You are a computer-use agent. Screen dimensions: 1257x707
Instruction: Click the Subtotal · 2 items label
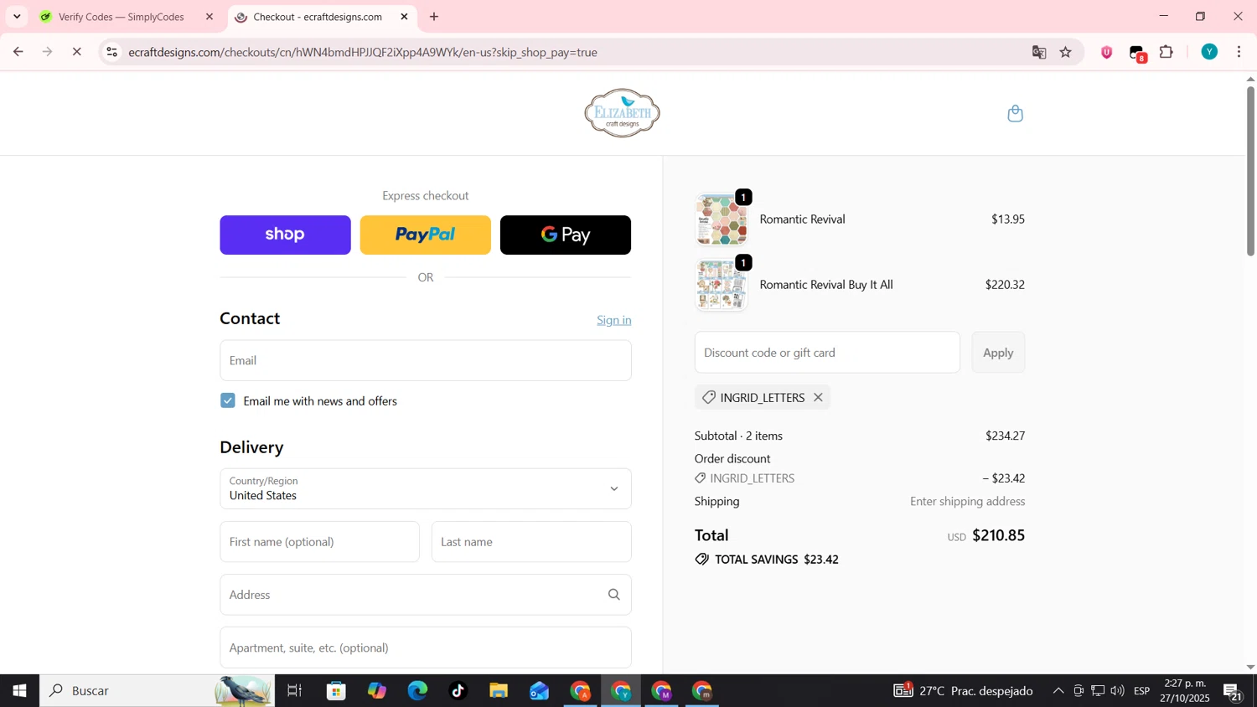(x=738, y=436)
